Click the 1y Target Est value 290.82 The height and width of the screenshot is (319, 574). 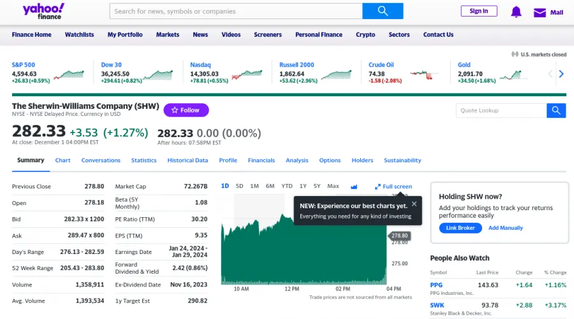pos(197,301)
